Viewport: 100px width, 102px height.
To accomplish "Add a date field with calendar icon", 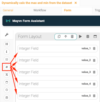I will (7, 82).
